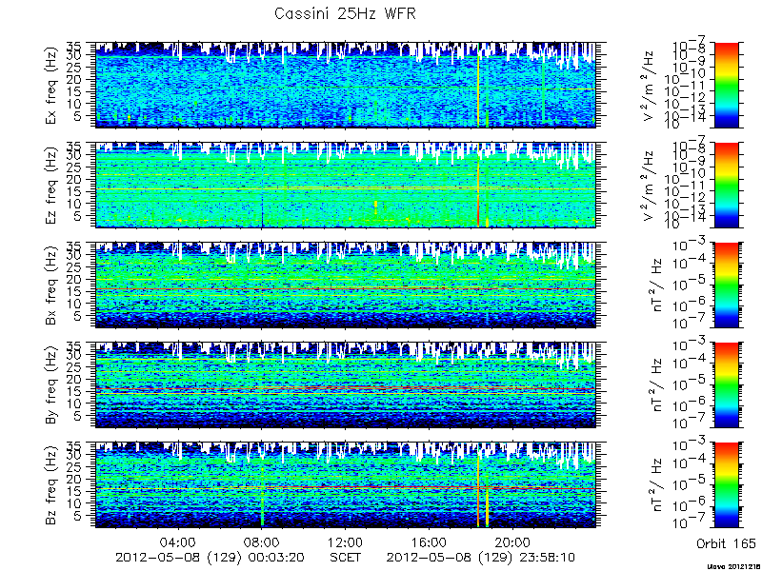
Task: Click the "08:00" time axis label
Action: [x=262, y=541]
